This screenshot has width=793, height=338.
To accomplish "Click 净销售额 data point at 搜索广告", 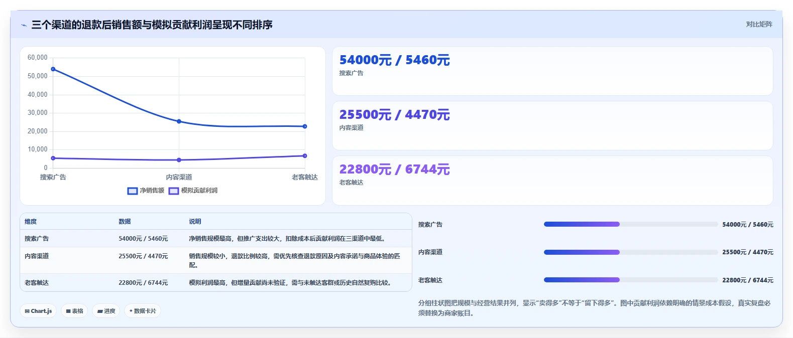I will [53, 69].
